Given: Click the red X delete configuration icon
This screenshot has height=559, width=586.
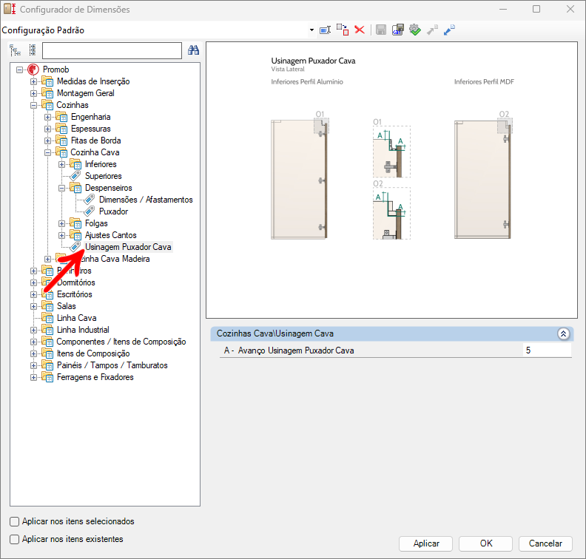Looking at the screenshot, I should [360, 30].
